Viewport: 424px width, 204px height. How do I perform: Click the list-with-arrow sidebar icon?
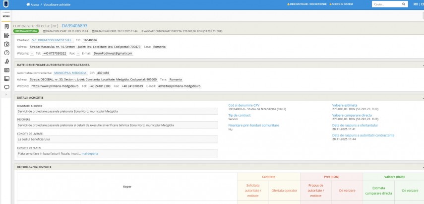(6, 35)
